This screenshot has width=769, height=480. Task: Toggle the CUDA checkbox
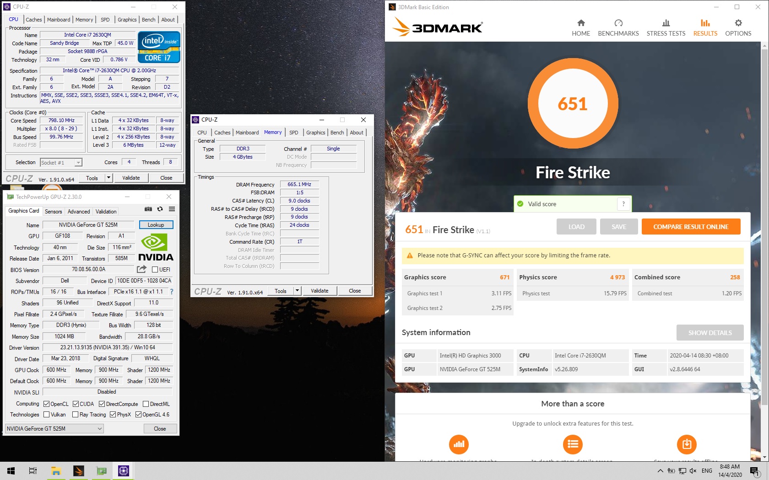76,404
